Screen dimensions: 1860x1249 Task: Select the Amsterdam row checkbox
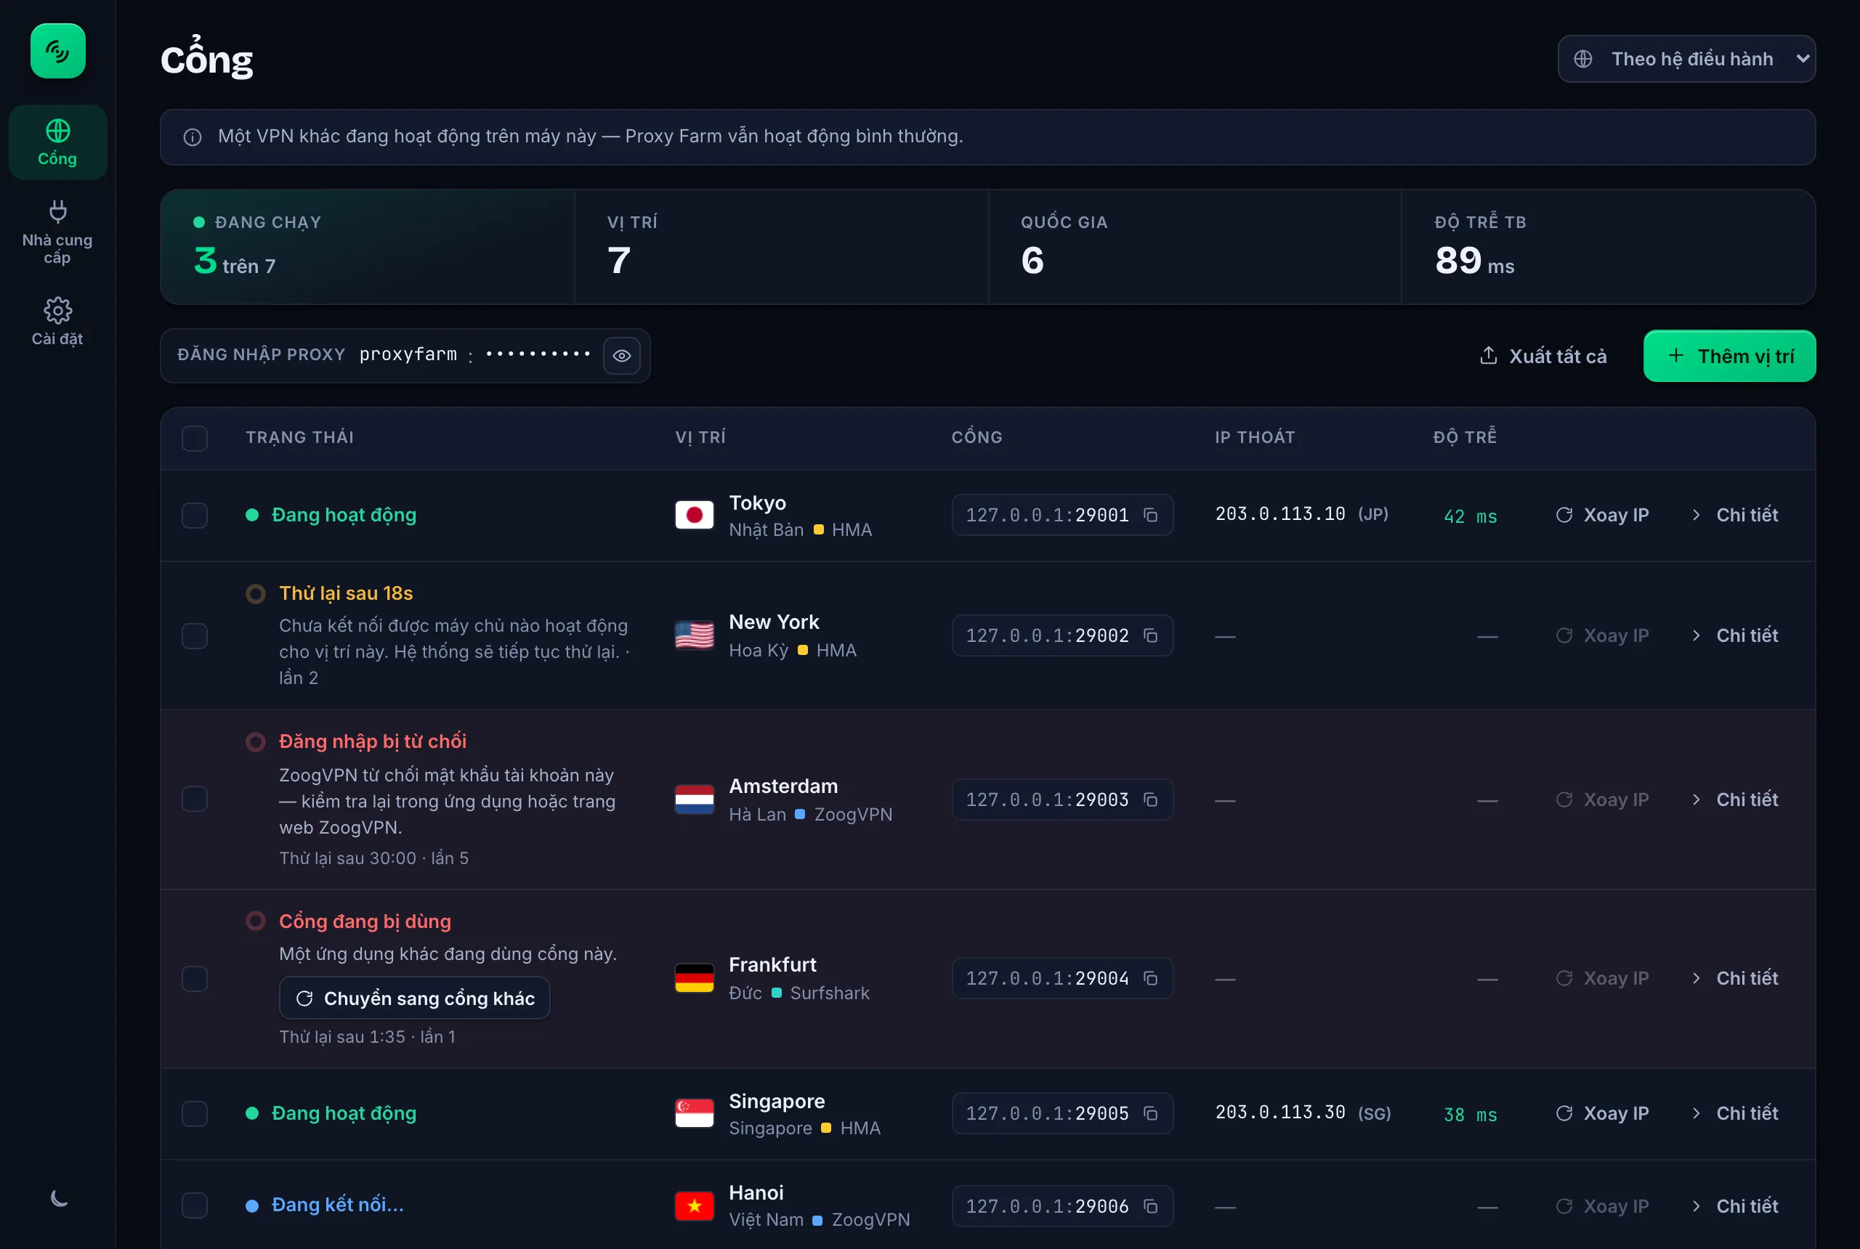coord(195,799)
